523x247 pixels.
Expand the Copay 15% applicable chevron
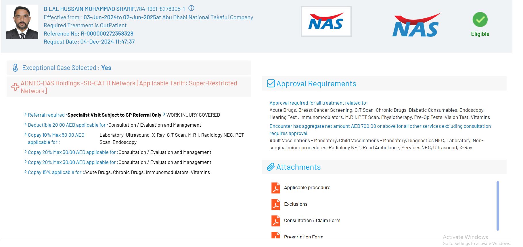(26, 172)
